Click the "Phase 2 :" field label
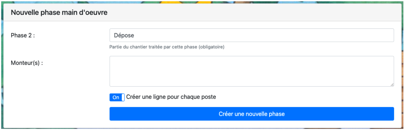 (23, 35)
